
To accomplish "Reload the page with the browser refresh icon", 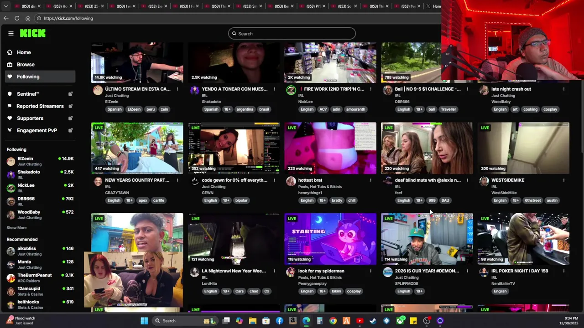I will pyautogui.click(x=17, y=18).
